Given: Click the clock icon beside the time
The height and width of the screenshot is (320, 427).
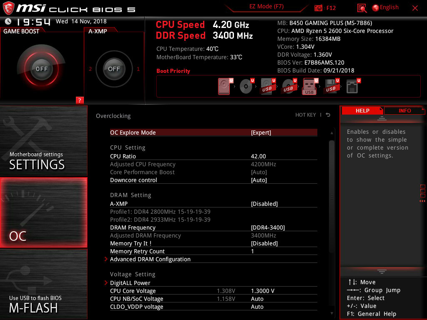Looking at the screenshot, I should click(x=8, y=21).
